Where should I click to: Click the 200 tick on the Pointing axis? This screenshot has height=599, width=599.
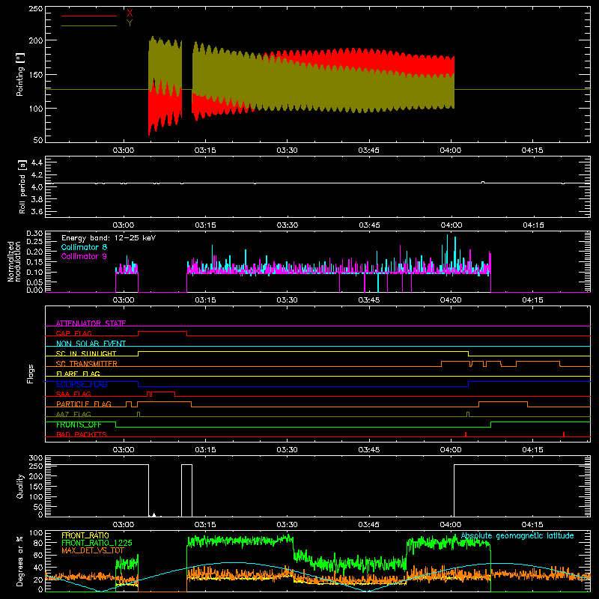pyautogui.click(x=36, y=40)
